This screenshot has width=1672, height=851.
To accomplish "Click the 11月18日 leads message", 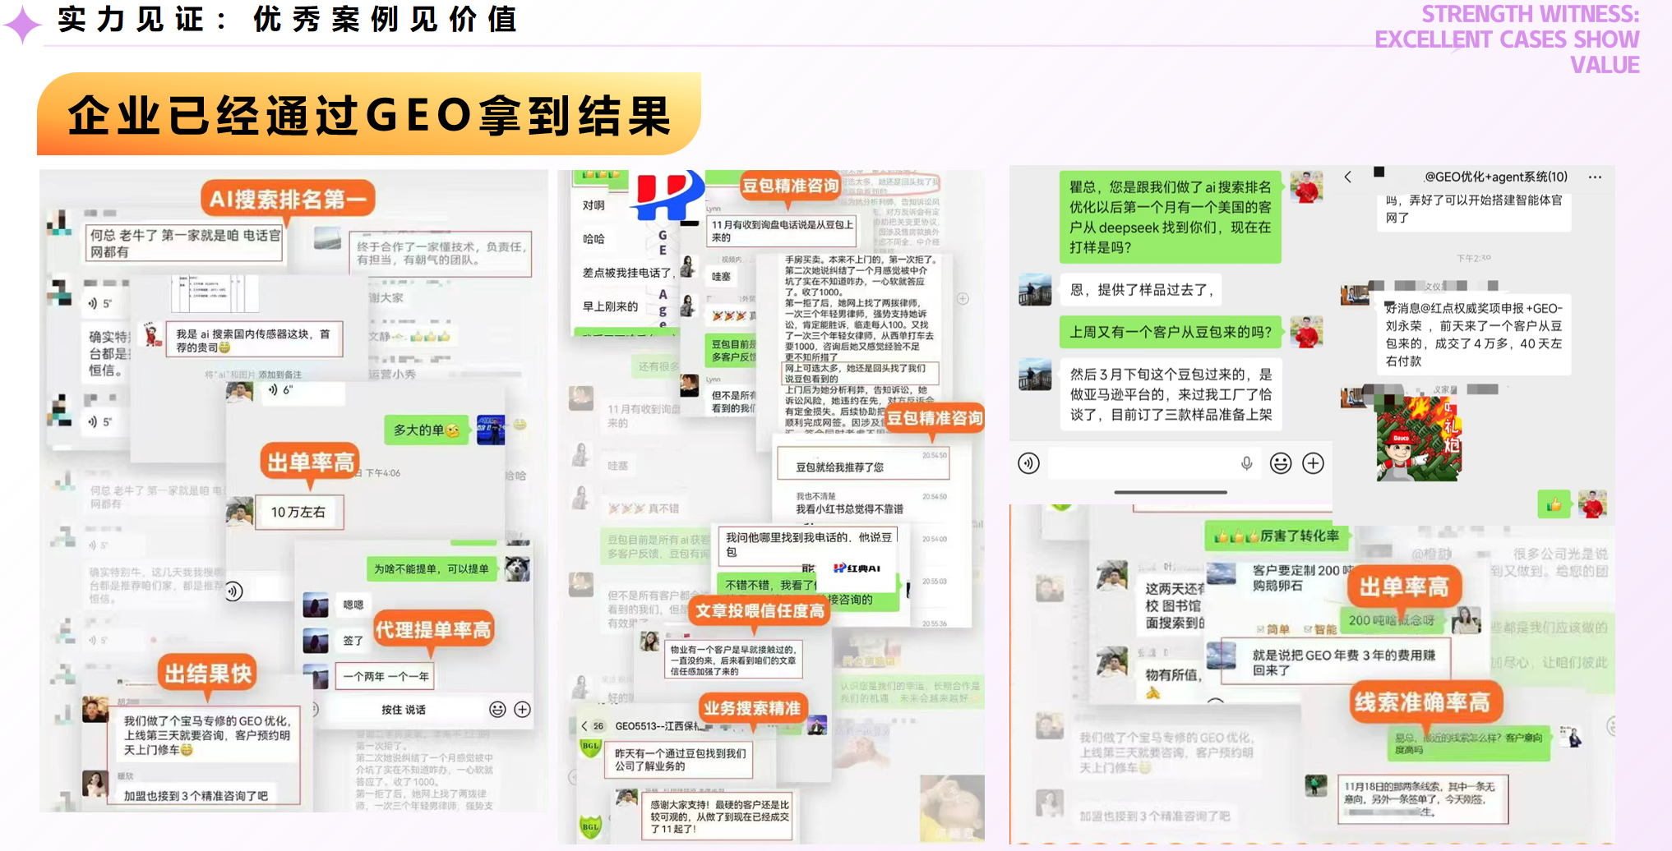I will [x=1423, y=798].
